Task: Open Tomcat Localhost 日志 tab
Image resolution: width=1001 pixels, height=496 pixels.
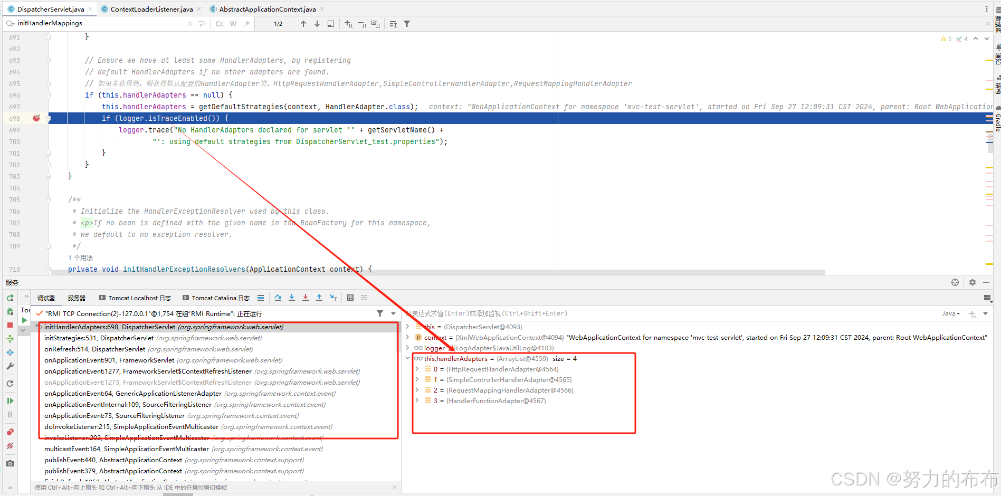Action: 135,298
